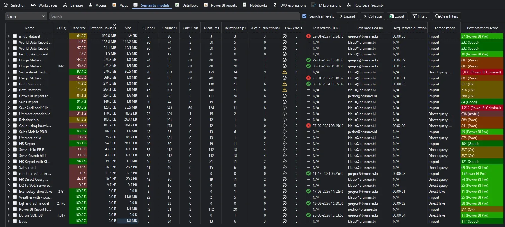Expand the licensekey_directlake row
Viewport: 505px width, 227px height.
coord(9,191)
